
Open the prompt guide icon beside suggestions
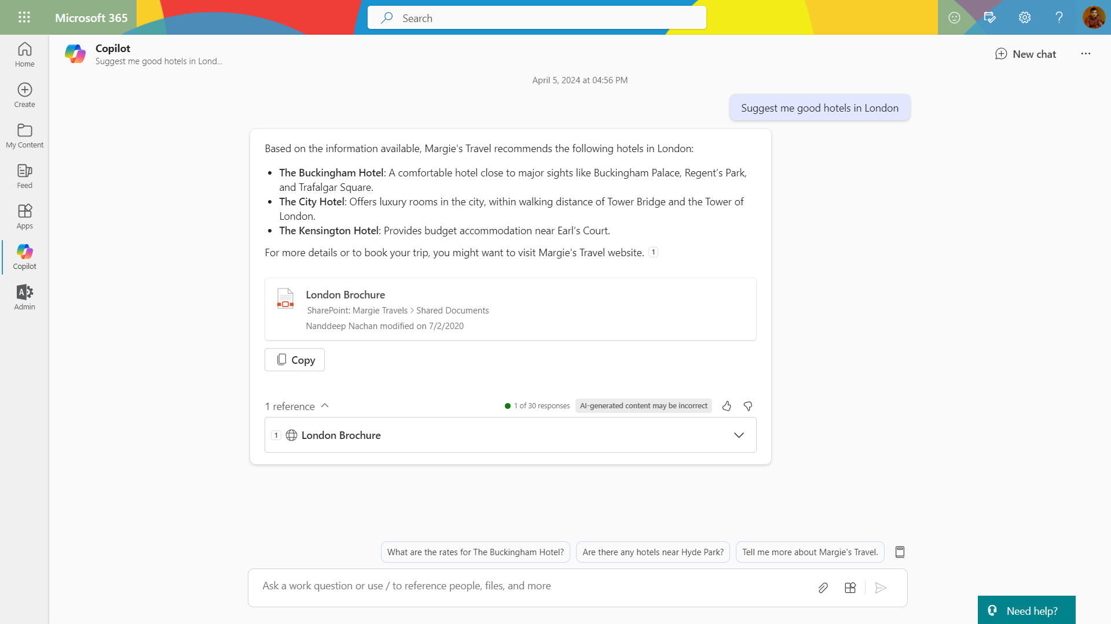tap(900, 552)
